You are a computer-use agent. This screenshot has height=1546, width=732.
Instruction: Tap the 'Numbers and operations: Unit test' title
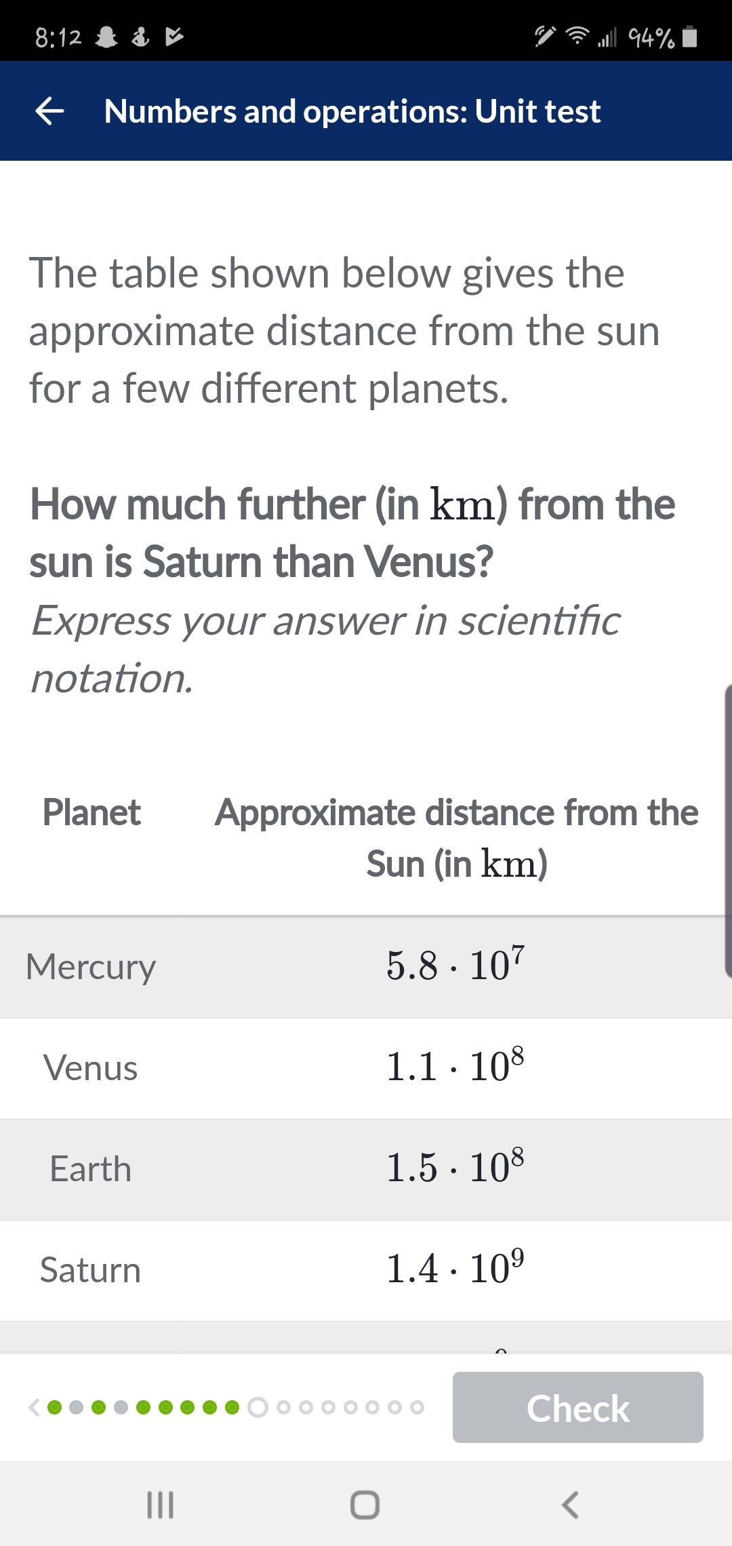point(352,111)
